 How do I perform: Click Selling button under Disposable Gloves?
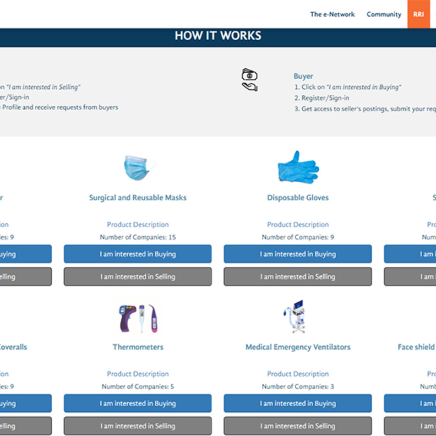point(297,277)
